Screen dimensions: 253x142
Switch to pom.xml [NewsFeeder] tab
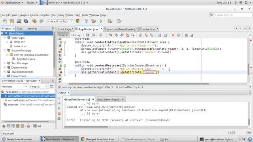coord(121,29)
